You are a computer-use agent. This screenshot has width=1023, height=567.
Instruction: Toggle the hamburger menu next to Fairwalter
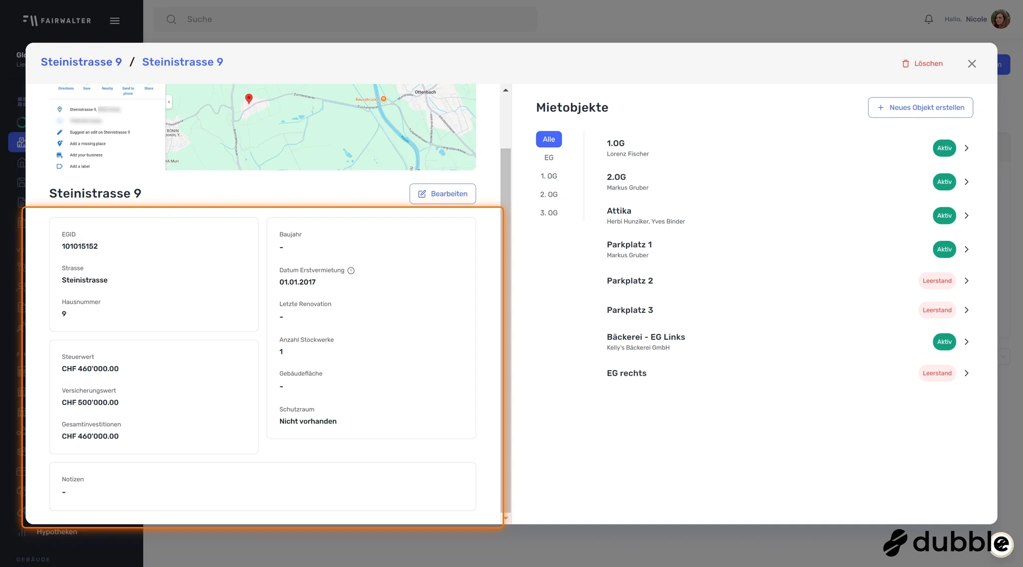pos(114,20)
